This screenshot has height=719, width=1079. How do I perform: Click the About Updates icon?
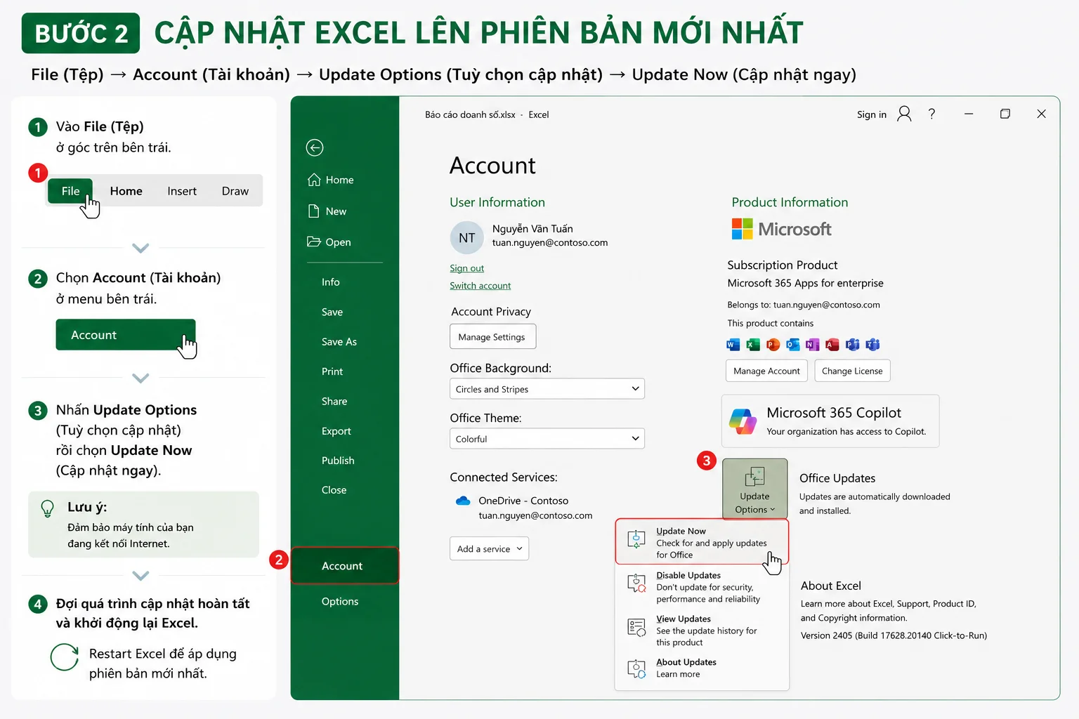tap(636, 668)
